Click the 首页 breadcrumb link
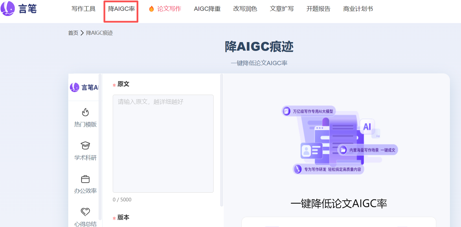The image size is (461, 227). [x=73, y=33]
